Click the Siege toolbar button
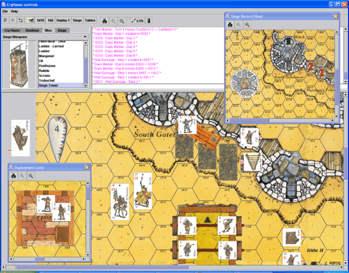 point(77,20)
